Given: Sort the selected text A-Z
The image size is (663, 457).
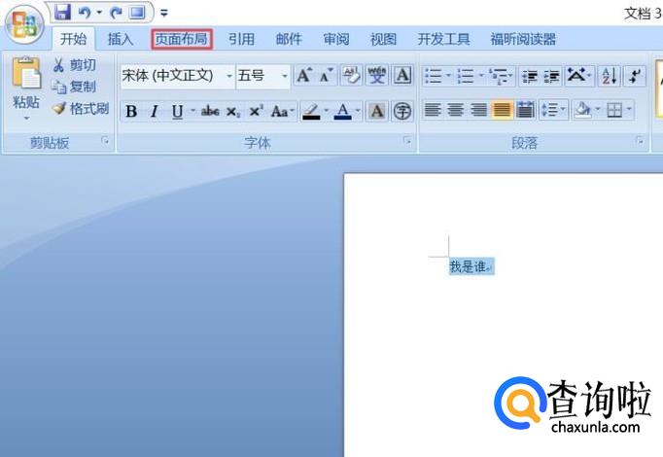Looking at the screenshot, I should pyautogui.click(x=609, y=76).
